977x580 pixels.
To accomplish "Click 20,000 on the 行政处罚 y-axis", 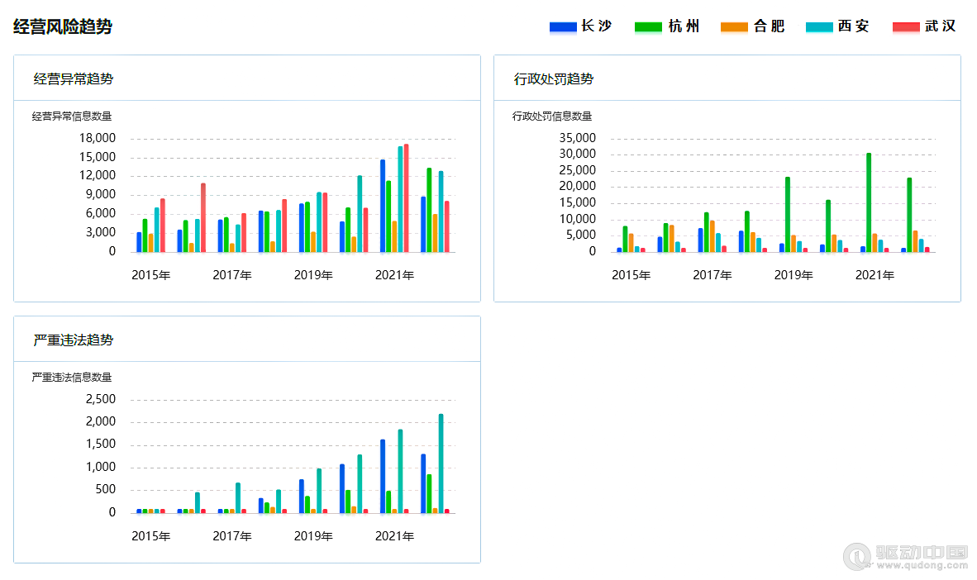I will coord(578,186).
